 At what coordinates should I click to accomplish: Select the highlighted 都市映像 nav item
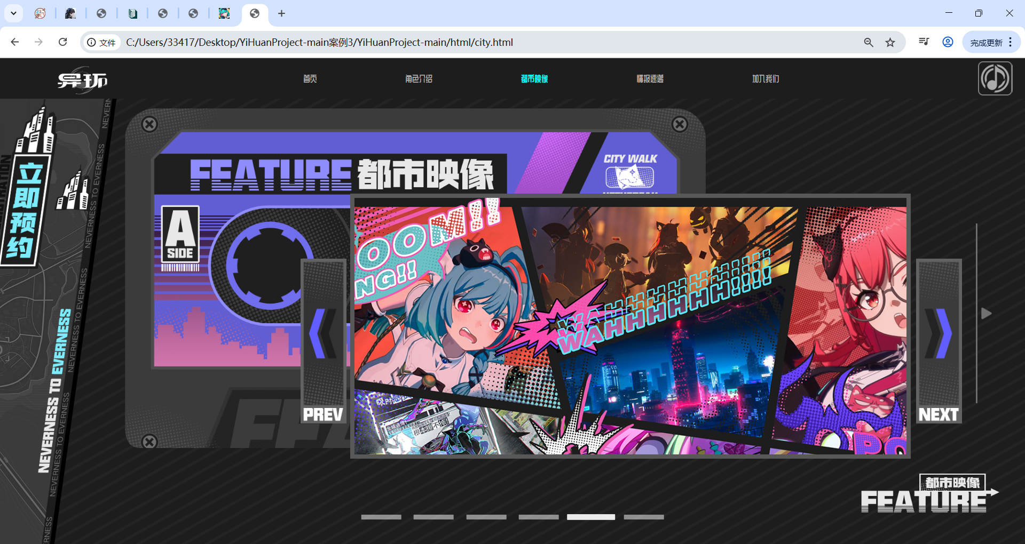coord(534,78)
